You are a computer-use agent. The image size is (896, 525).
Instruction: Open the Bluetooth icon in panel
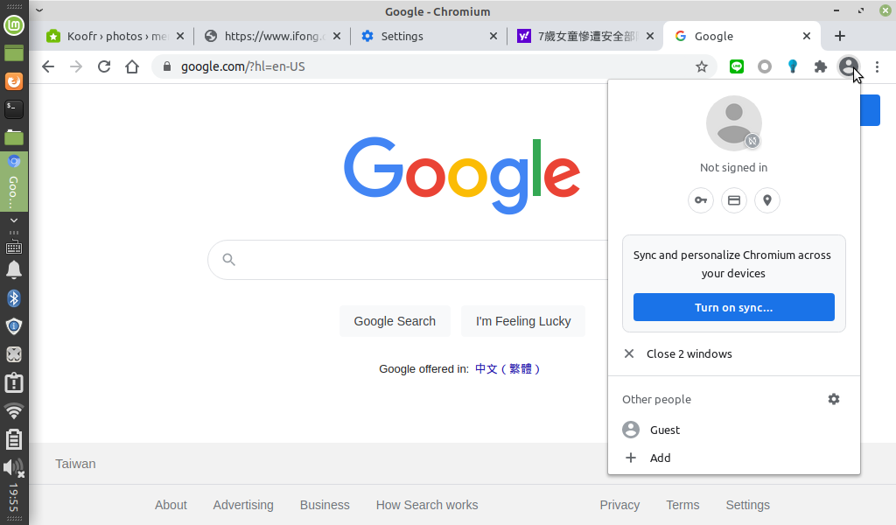[14, 298]
